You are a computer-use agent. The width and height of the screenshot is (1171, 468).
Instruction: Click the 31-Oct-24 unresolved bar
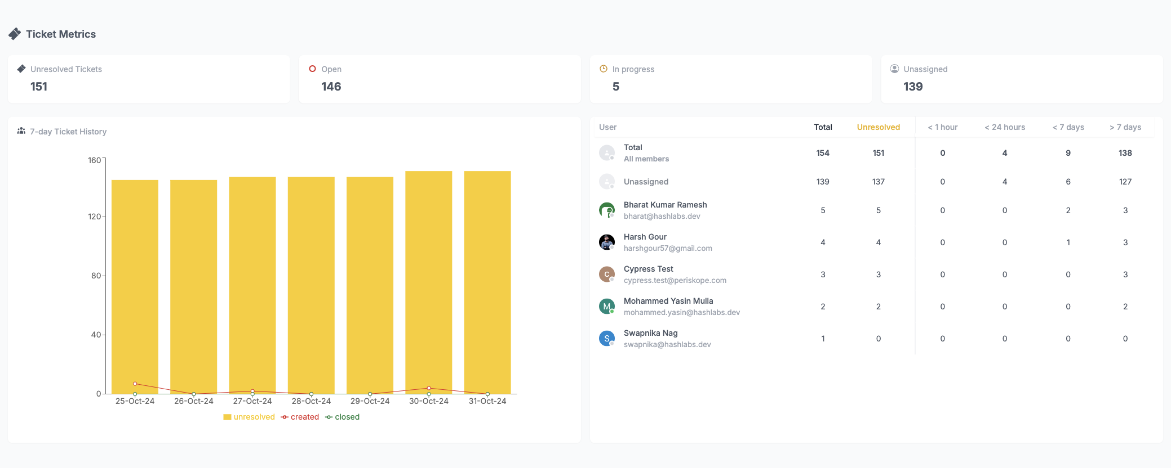[487, 282]
